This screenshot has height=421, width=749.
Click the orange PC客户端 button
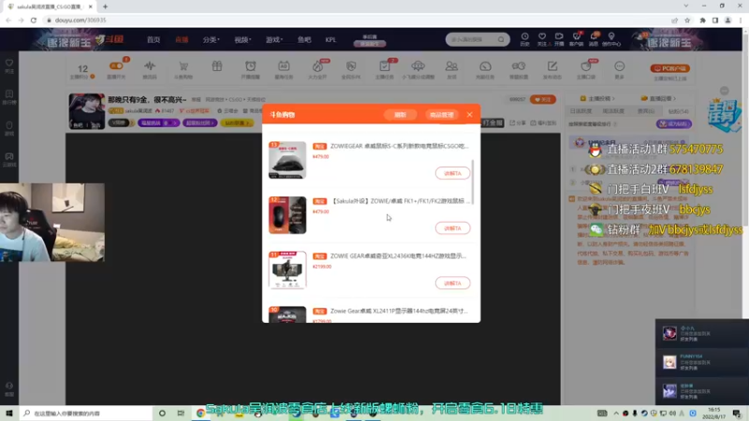click(670, 68)
